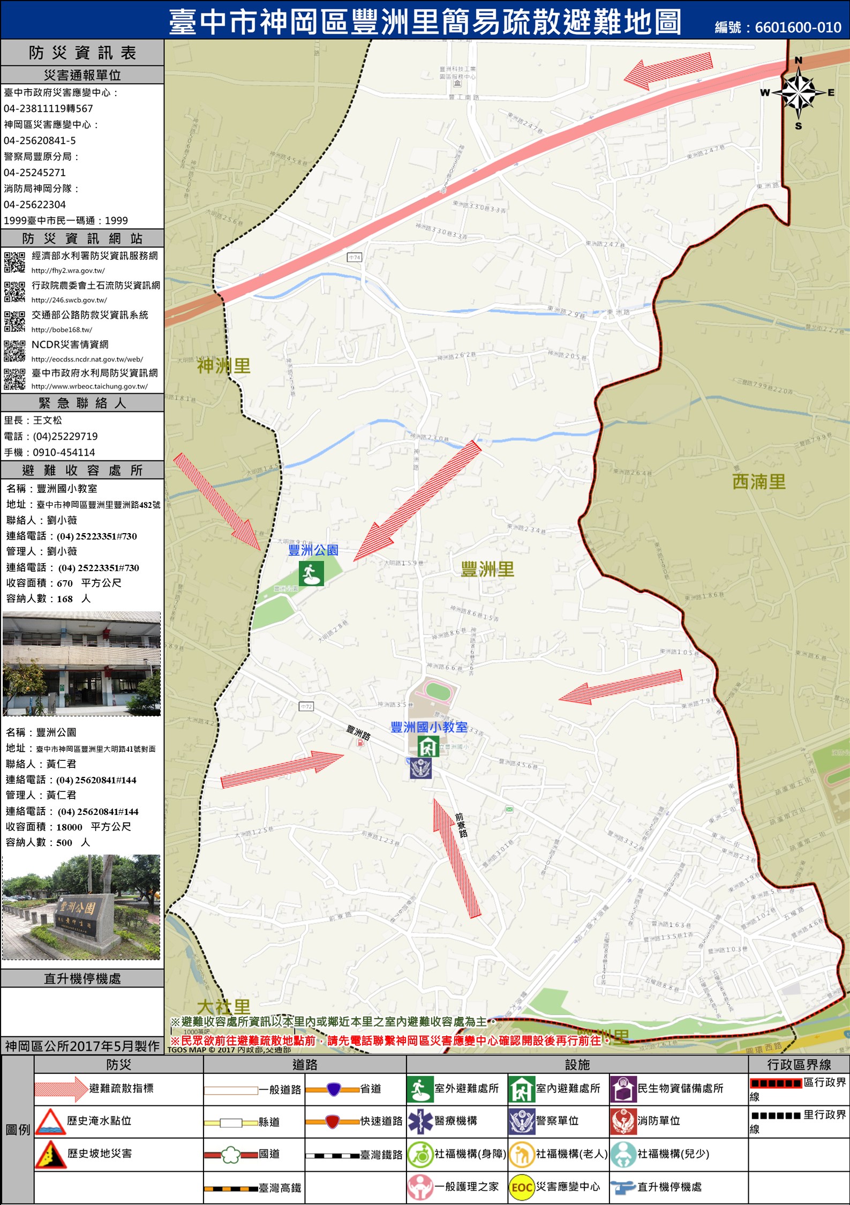Click the 醫療機構 star-of-life legend icon

point(420,1121)
